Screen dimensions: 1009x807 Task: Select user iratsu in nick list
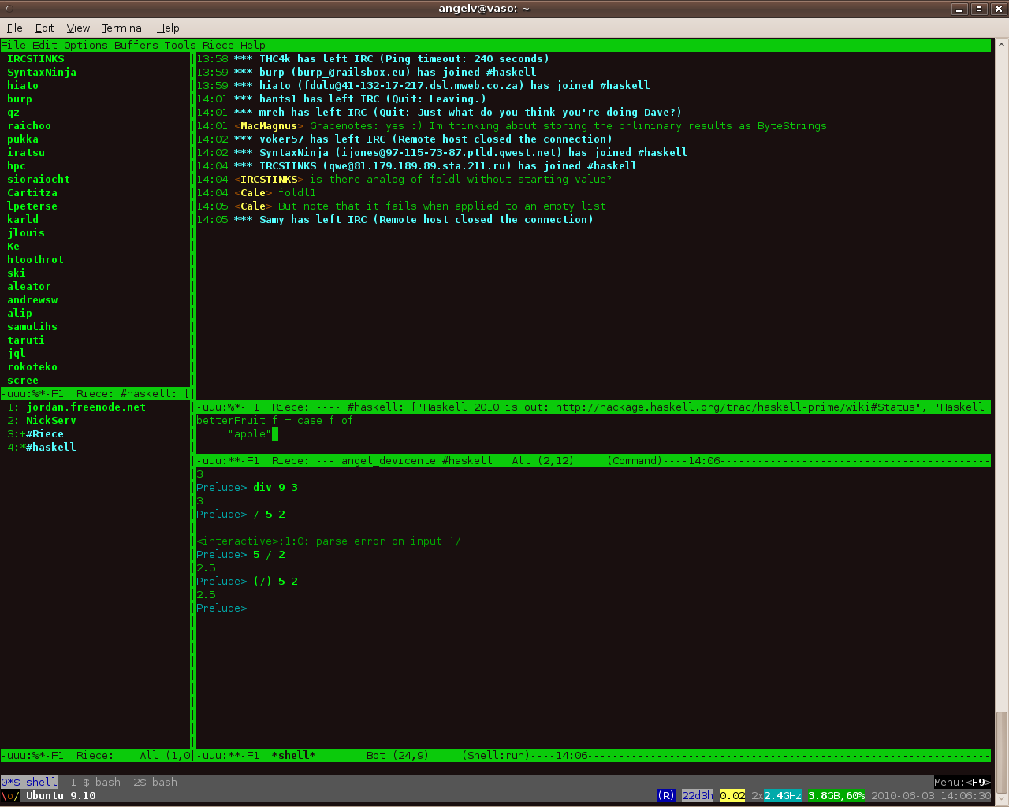point(26,153)
